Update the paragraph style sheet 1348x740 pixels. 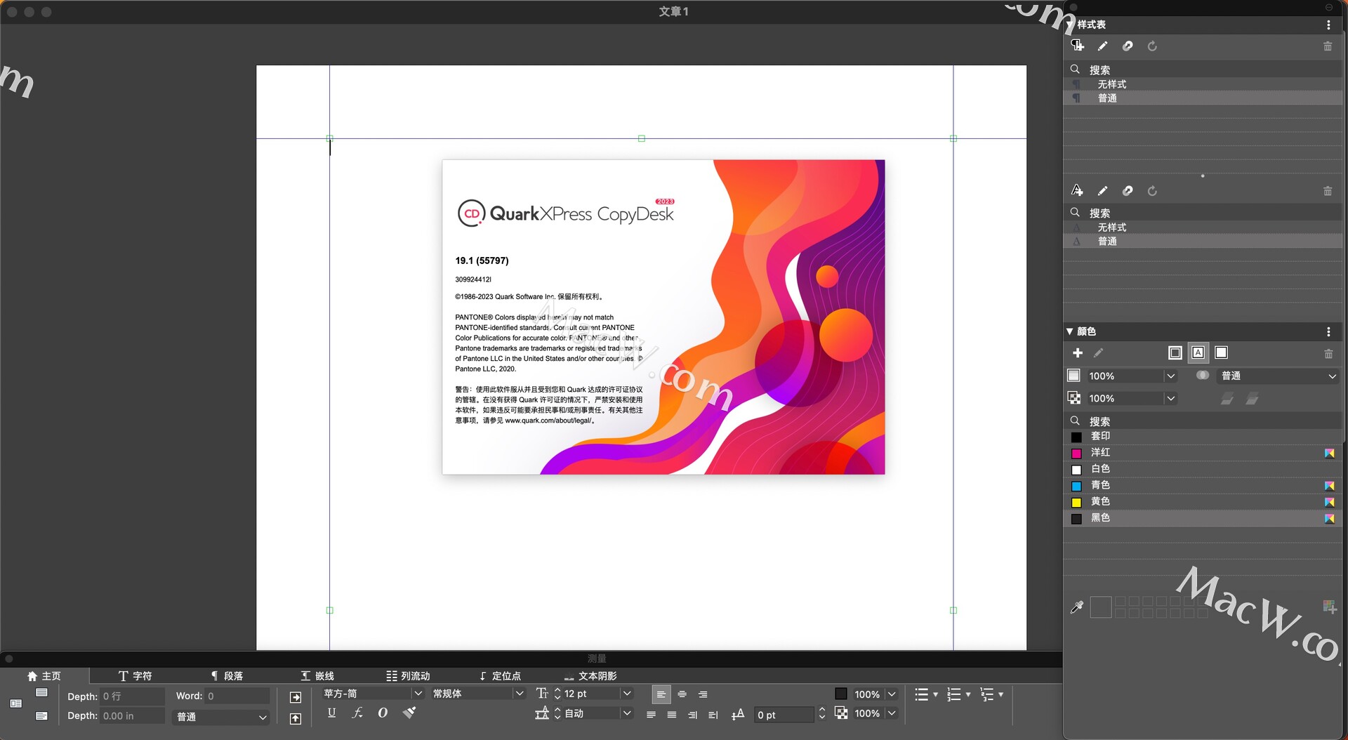(1152, 46)
